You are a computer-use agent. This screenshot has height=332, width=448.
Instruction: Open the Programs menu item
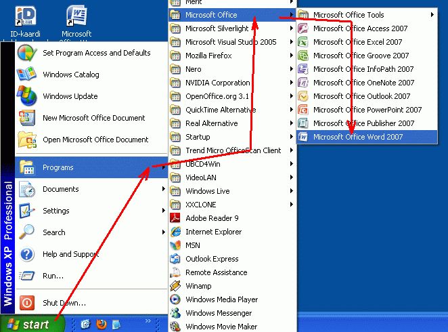point(91,167)
